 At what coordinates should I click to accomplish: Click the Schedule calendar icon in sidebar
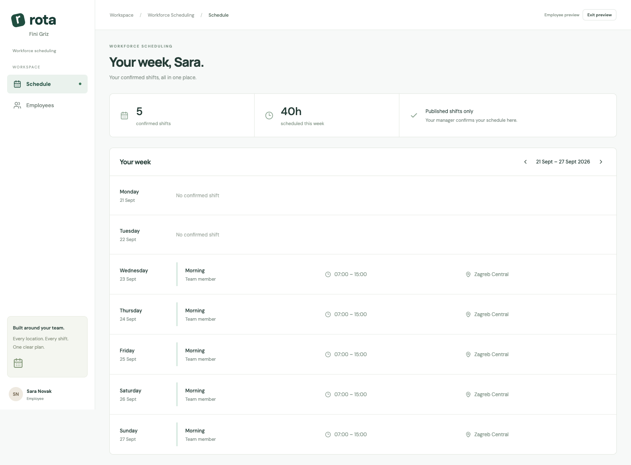[17, 84]
